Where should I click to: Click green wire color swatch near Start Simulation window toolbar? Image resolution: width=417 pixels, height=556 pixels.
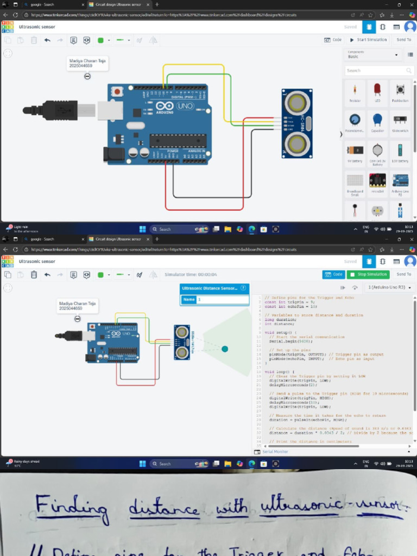click(x=100, y=40)
